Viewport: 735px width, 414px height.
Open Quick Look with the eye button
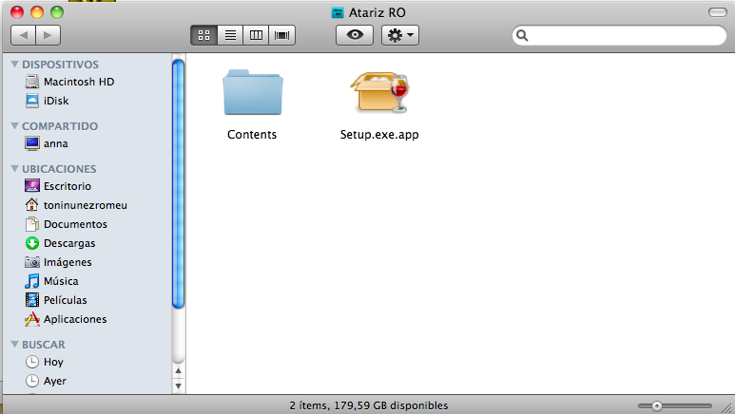tap(355, 35)
